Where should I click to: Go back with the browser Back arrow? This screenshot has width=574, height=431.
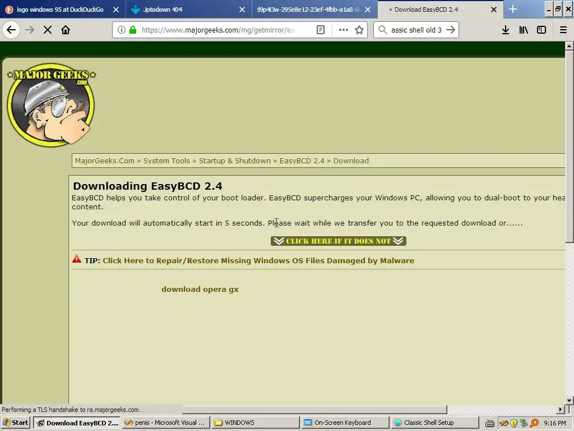click(11, 30)
